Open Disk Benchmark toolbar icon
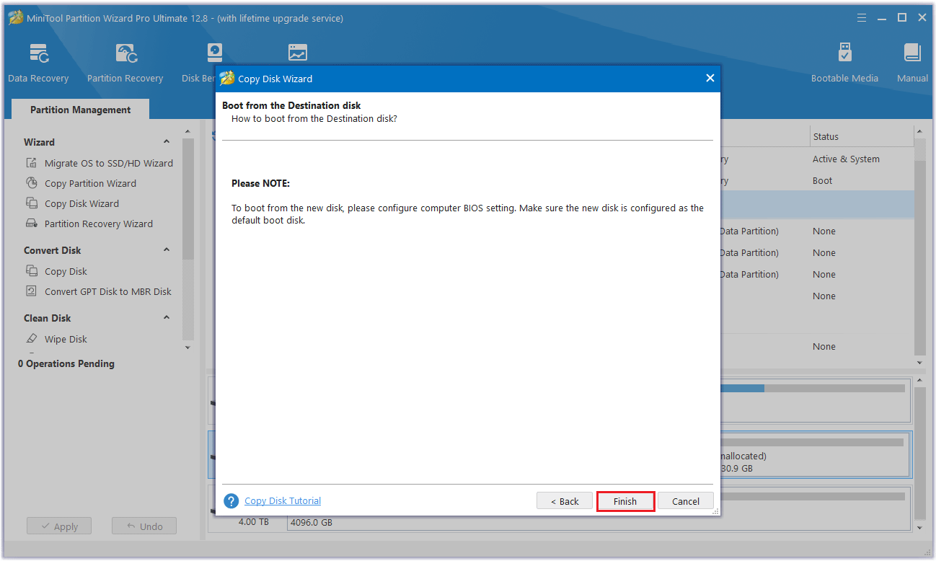The width and height of the screenshot is (936, 561). point(214,53)
